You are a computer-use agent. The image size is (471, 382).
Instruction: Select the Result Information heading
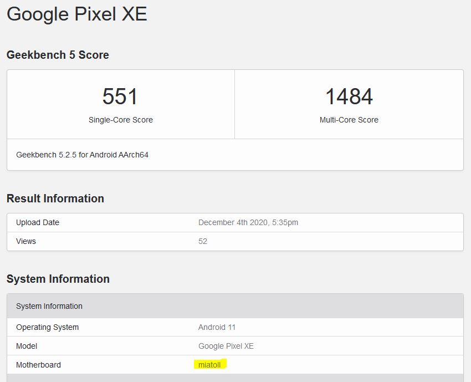click(55, 198)
